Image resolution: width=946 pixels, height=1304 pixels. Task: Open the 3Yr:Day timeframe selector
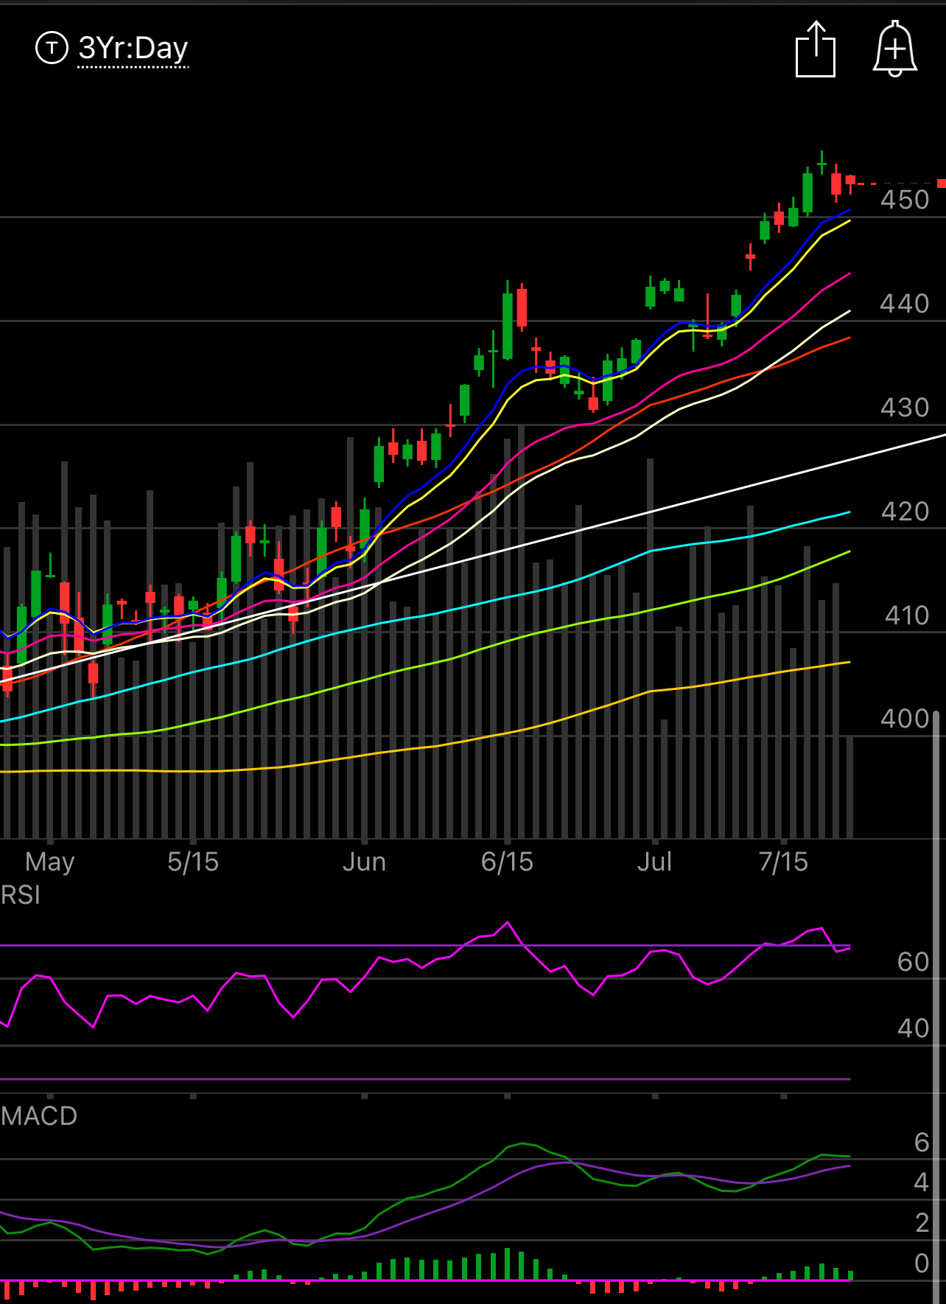coord(133,49)
